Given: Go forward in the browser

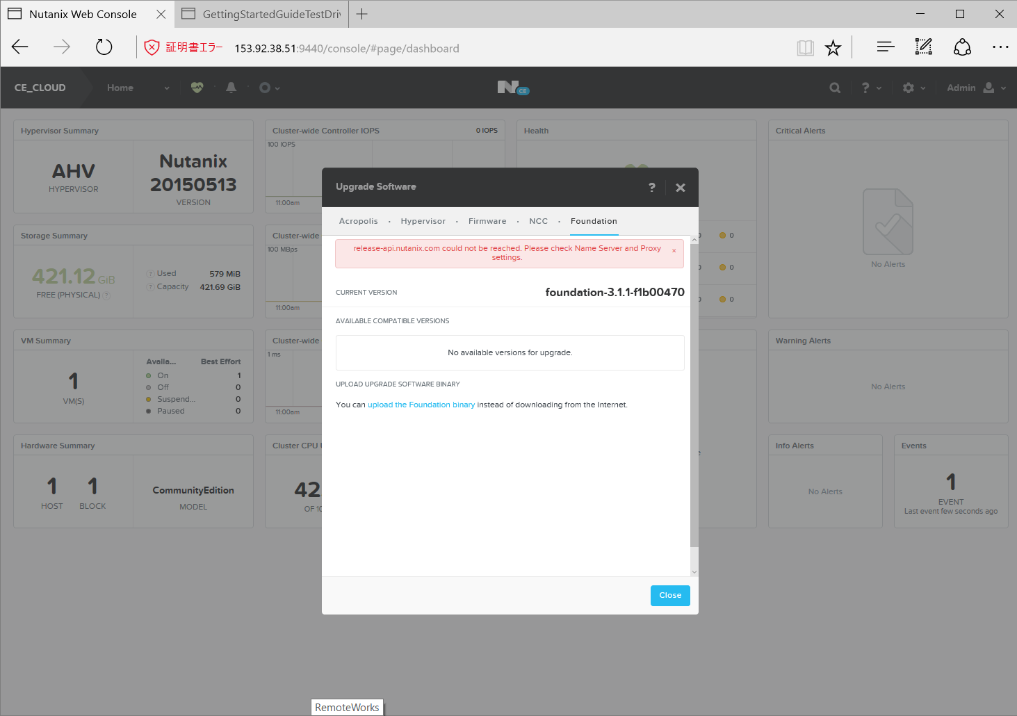Looking at the screenshot, I should pos(62,47).
